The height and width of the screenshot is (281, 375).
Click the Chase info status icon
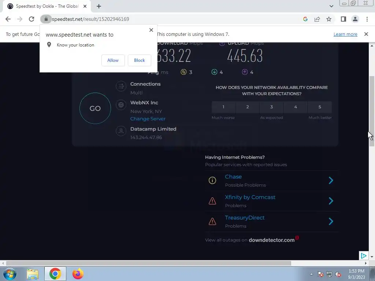tap(212, 180)
